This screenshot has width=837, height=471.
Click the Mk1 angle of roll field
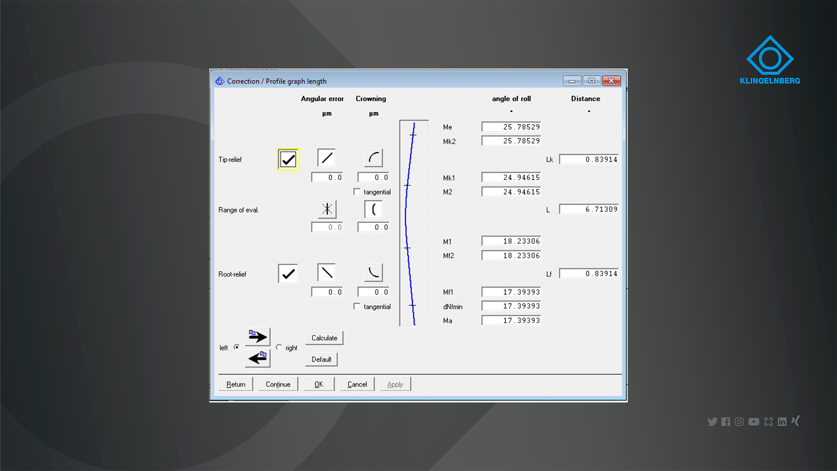point(511,177)
